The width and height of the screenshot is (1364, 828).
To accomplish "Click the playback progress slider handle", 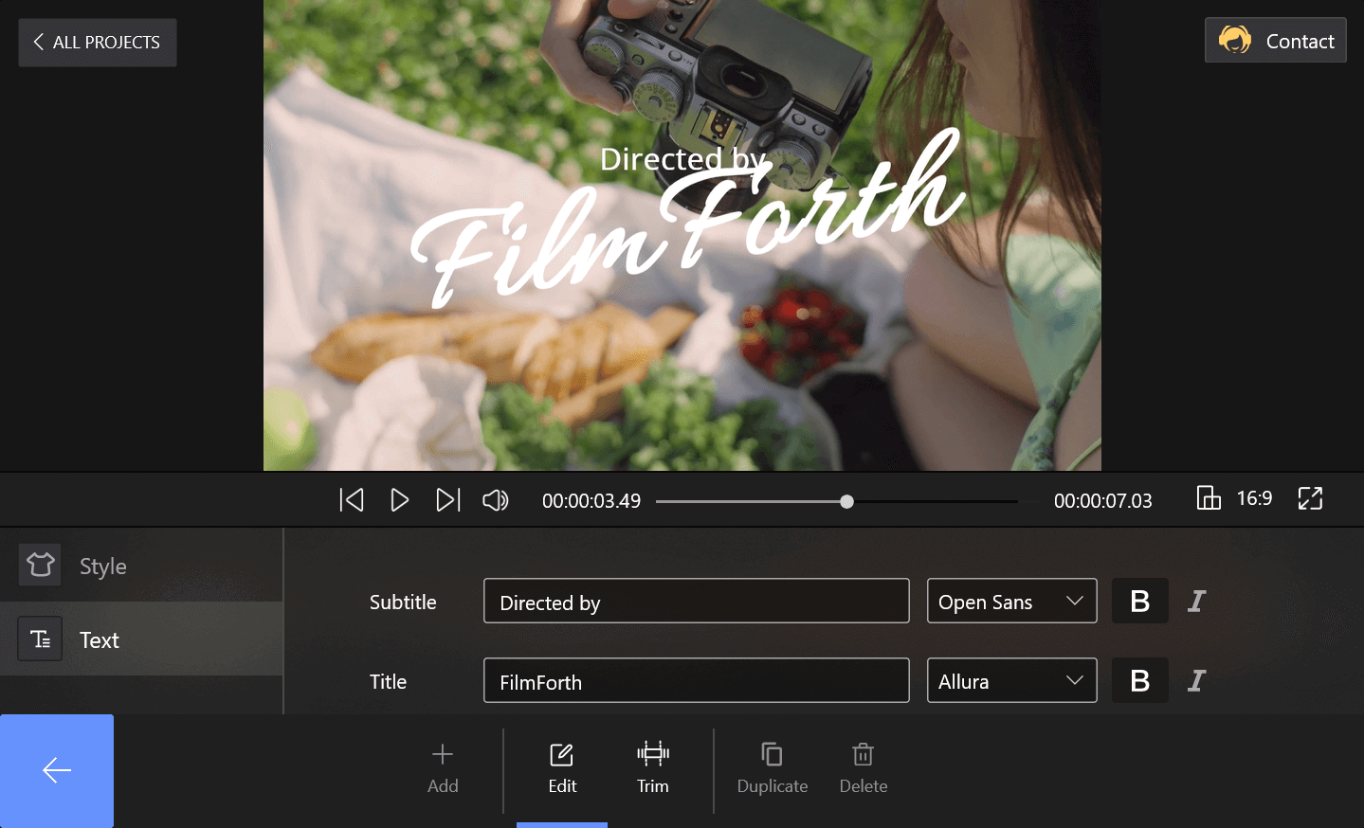I will [846, 501].
